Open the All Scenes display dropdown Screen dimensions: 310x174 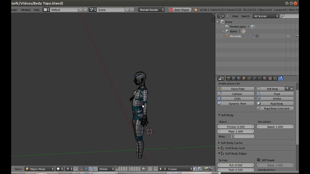(x=265, y=16)
